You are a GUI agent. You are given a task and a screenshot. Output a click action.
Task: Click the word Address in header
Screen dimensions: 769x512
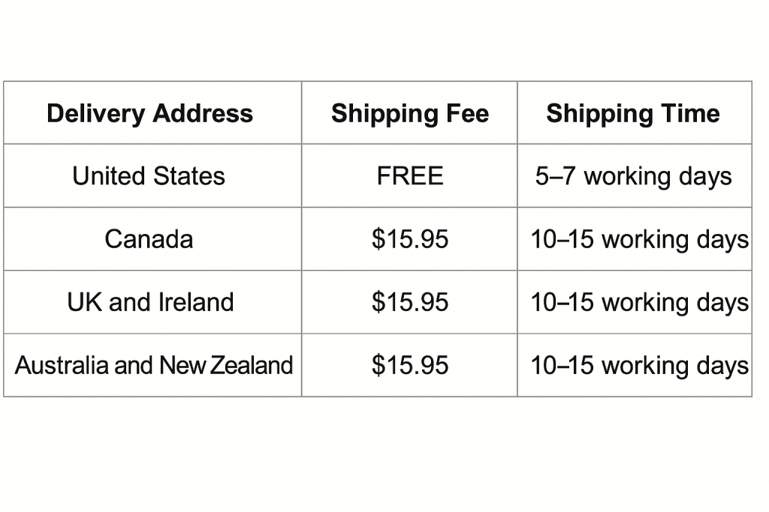click(x=203, y=113)
